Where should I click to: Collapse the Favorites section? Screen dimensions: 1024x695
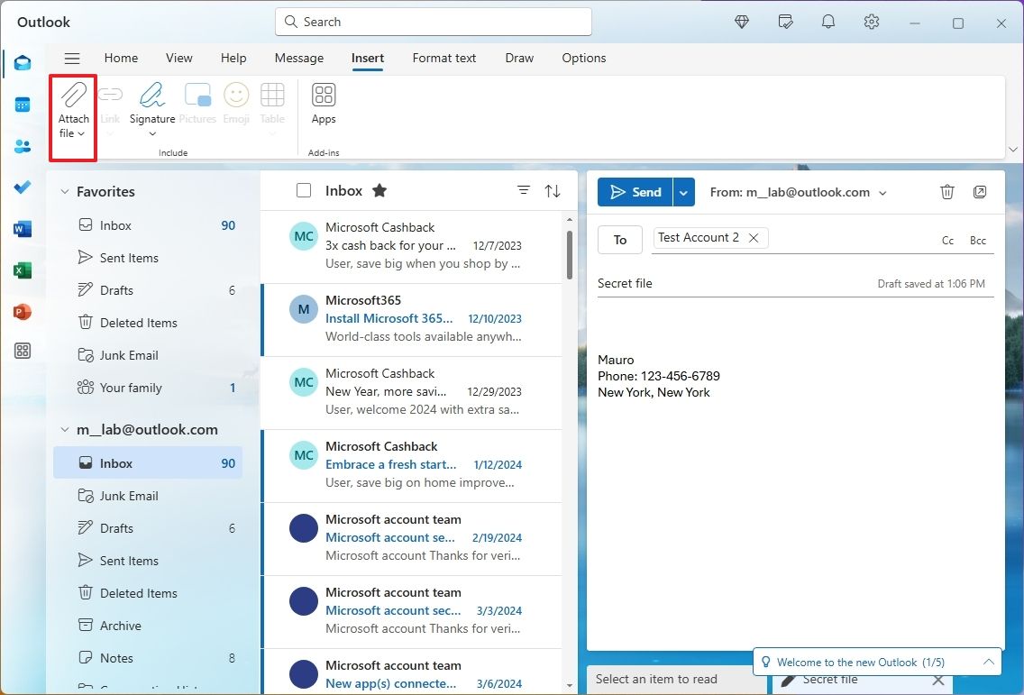click(x=64, y=191)
